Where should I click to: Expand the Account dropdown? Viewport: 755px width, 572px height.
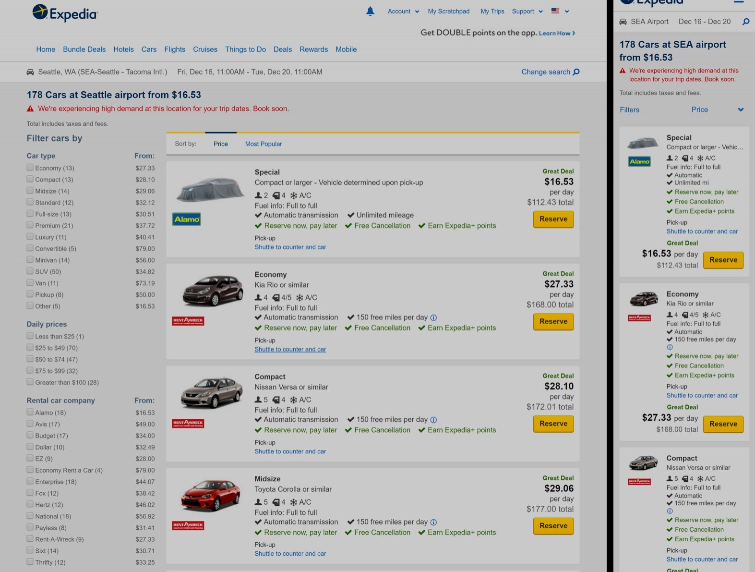(403, 11)
